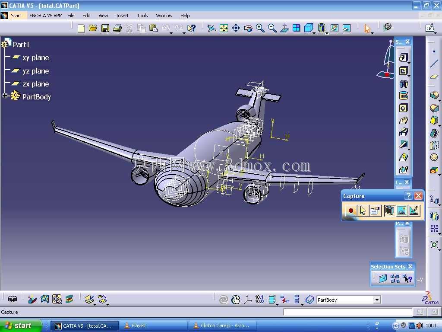Open the Redo history dropdown arrow
The width and height of the screenshot is (442, 332).
pos(184,33)
